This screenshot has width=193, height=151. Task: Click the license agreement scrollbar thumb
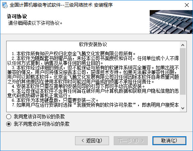coord(183,71)
